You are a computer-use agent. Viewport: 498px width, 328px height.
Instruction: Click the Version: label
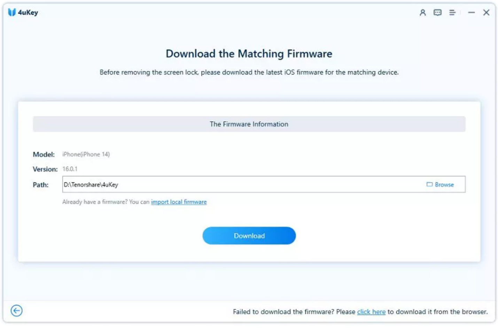click(45, 169)
